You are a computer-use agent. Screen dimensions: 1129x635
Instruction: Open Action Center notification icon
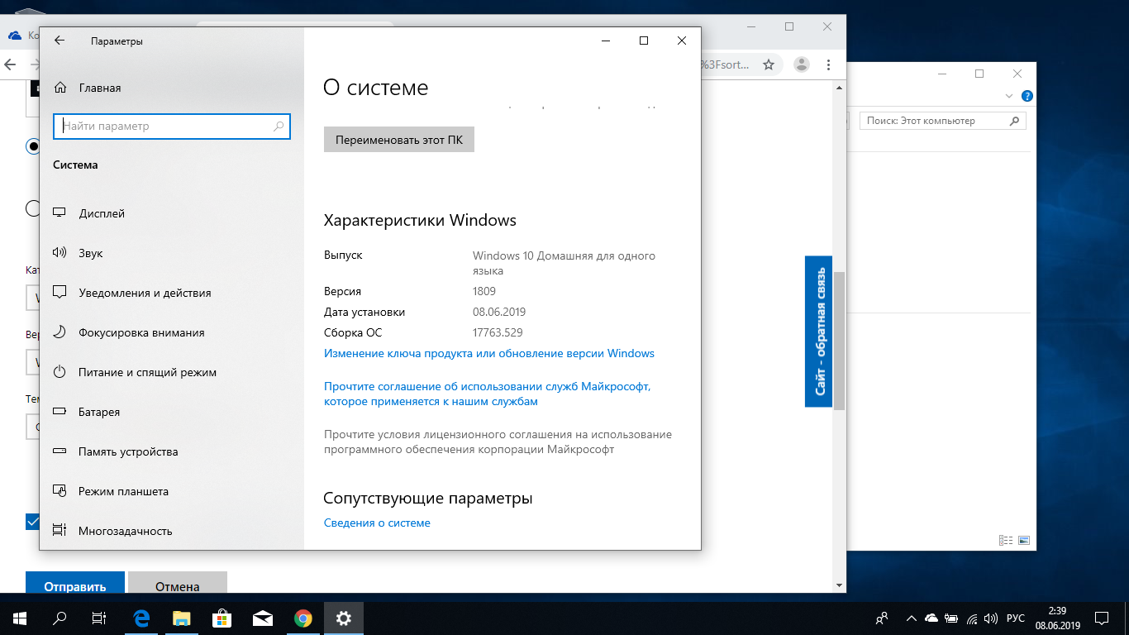(x=1102, y=618)
